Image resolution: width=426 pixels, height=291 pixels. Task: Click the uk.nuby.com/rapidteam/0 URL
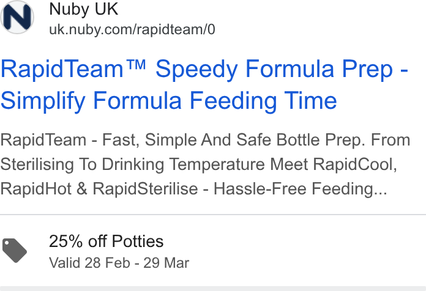point(132,29)
